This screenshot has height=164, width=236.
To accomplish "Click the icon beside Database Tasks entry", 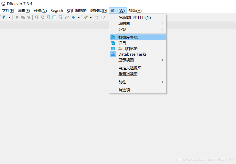I will click(113, 54).
